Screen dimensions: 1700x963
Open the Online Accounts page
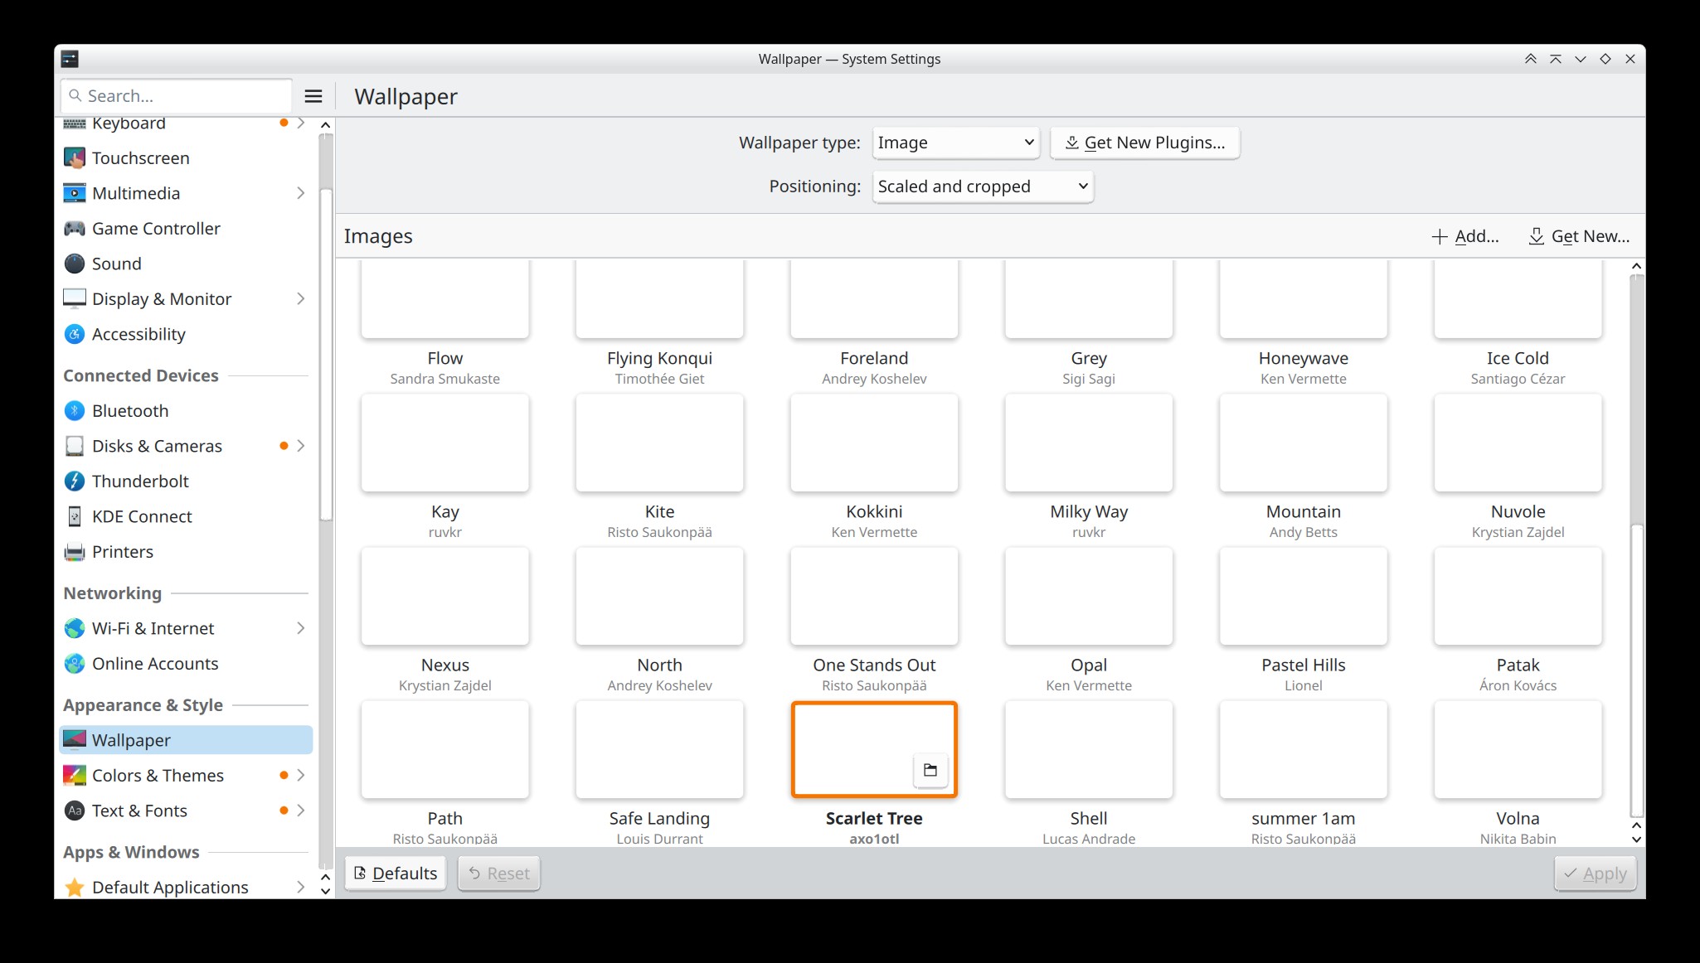click(186, 663)
